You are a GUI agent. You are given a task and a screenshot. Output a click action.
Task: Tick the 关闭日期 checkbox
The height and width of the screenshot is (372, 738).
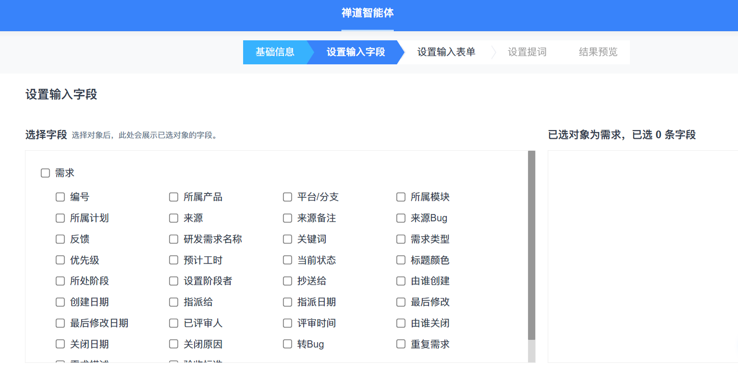pos(60,344)
